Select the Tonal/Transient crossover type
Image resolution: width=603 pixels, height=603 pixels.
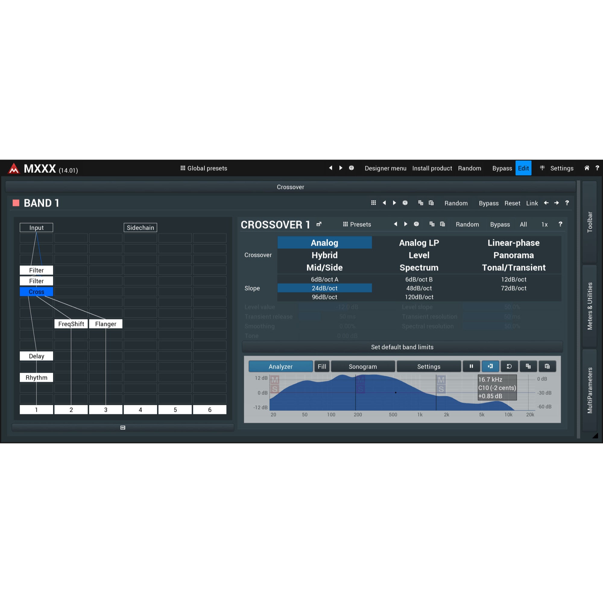coord(513,267)
